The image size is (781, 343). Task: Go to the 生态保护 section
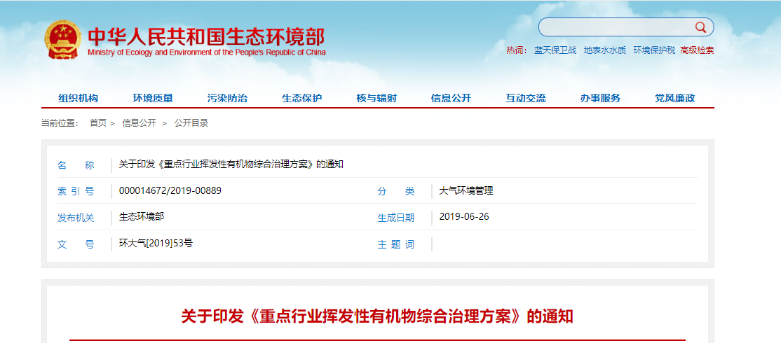pyautogui.click(x=301, y=98)
